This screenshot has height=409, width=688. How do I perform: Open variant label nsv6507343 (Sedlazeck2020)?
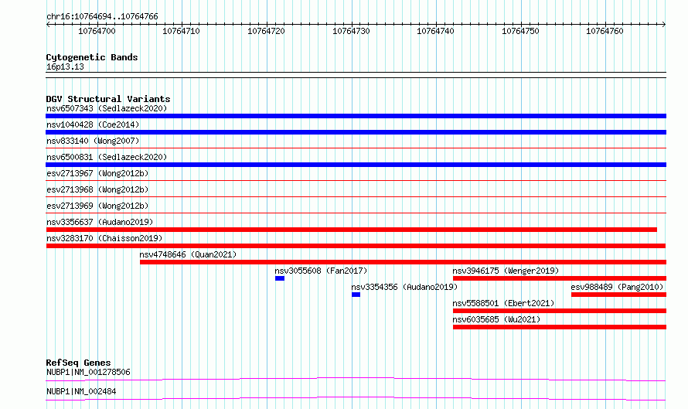pyautogui.click(x=107, y=108)
